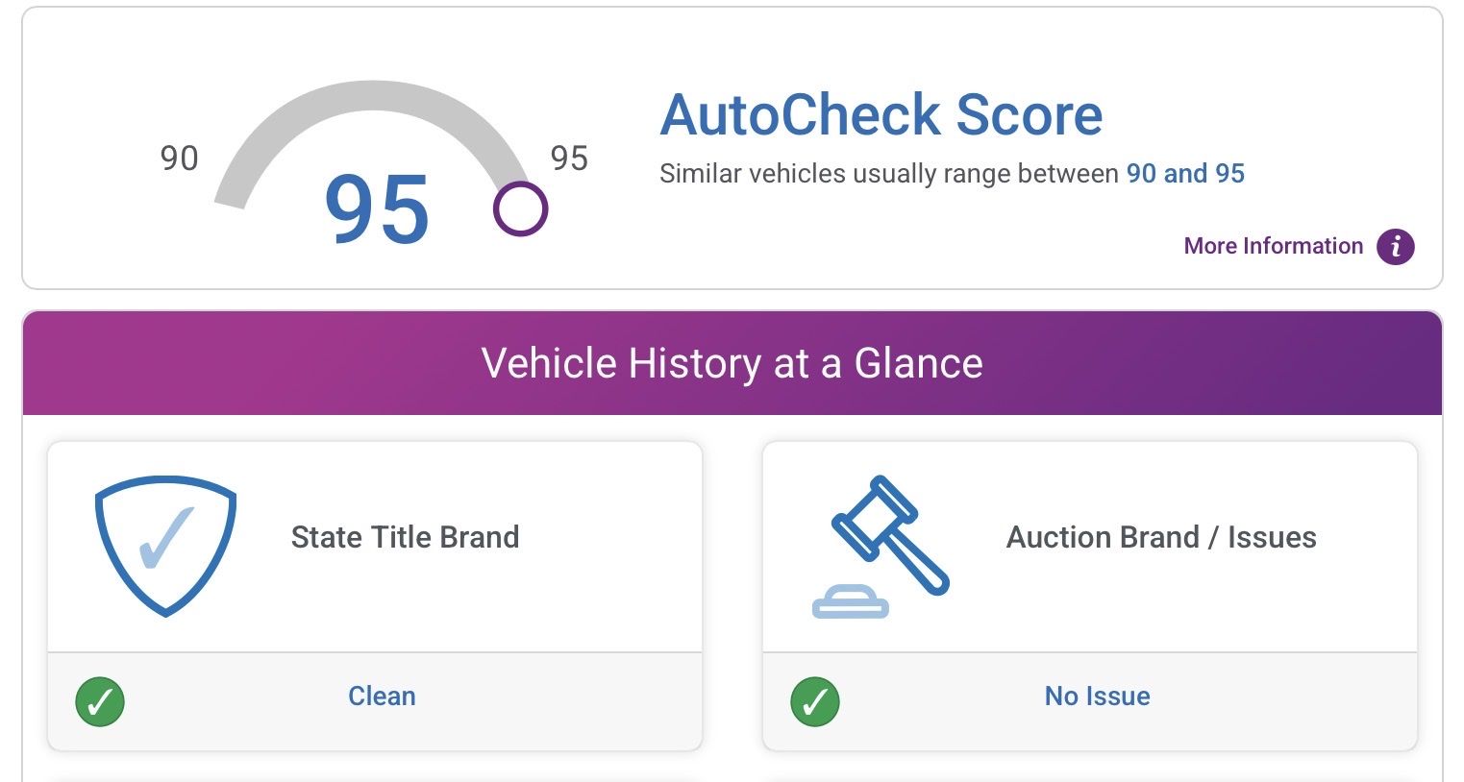
Task: Click the gavel sound block base icon
Action: [x=851, y=601]
